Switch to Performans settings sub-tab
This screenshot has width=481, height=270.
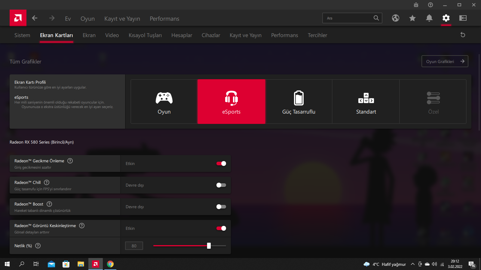tap(285, 35)
